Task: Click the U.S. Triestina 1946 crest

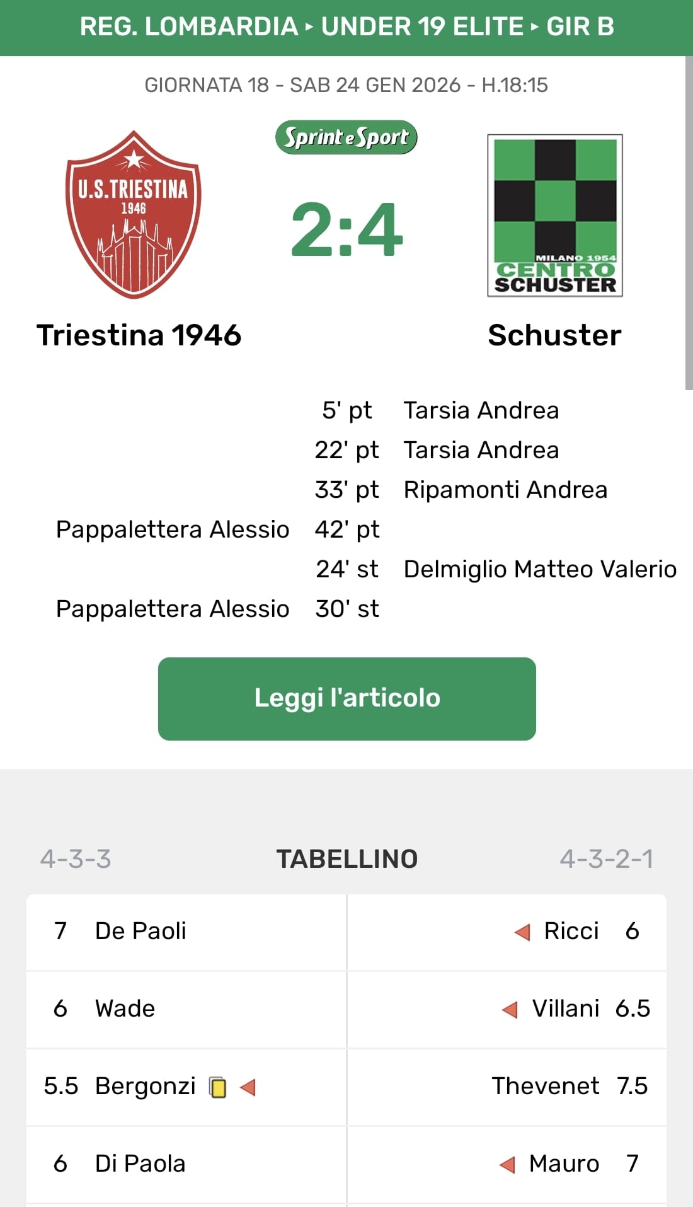Action: click(133, 214)
